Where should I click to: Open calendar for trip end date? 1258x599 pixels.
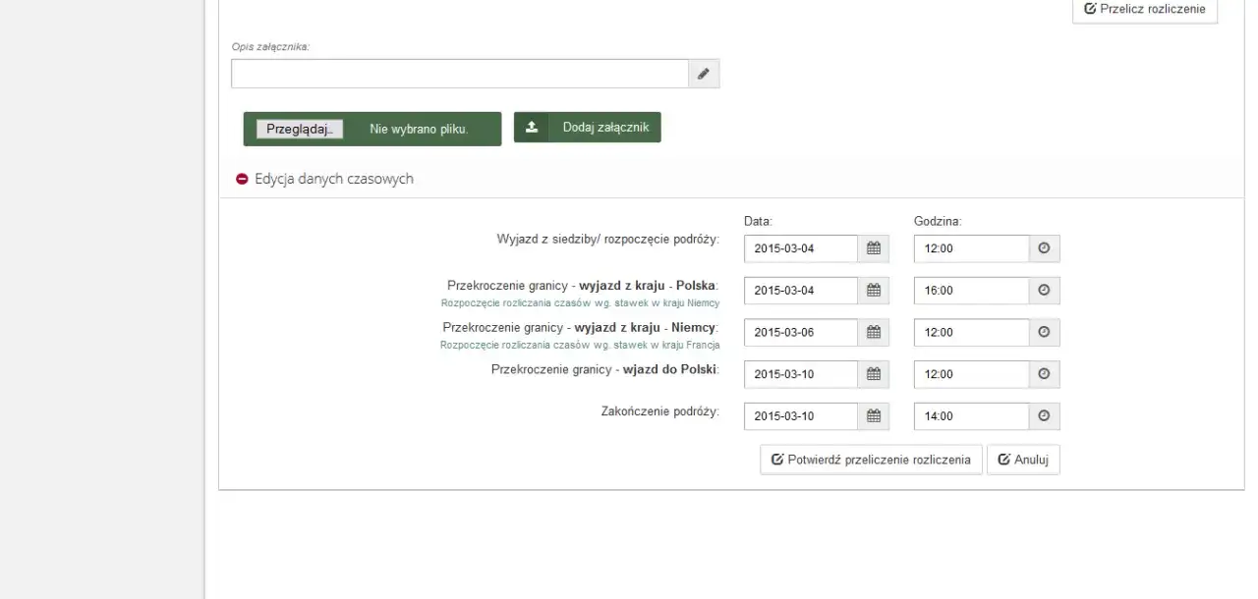coord(873,415)
